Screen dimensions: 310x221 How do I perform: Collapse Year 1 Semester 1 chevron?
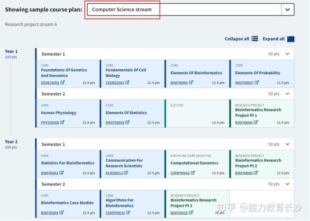click(288, 54)
